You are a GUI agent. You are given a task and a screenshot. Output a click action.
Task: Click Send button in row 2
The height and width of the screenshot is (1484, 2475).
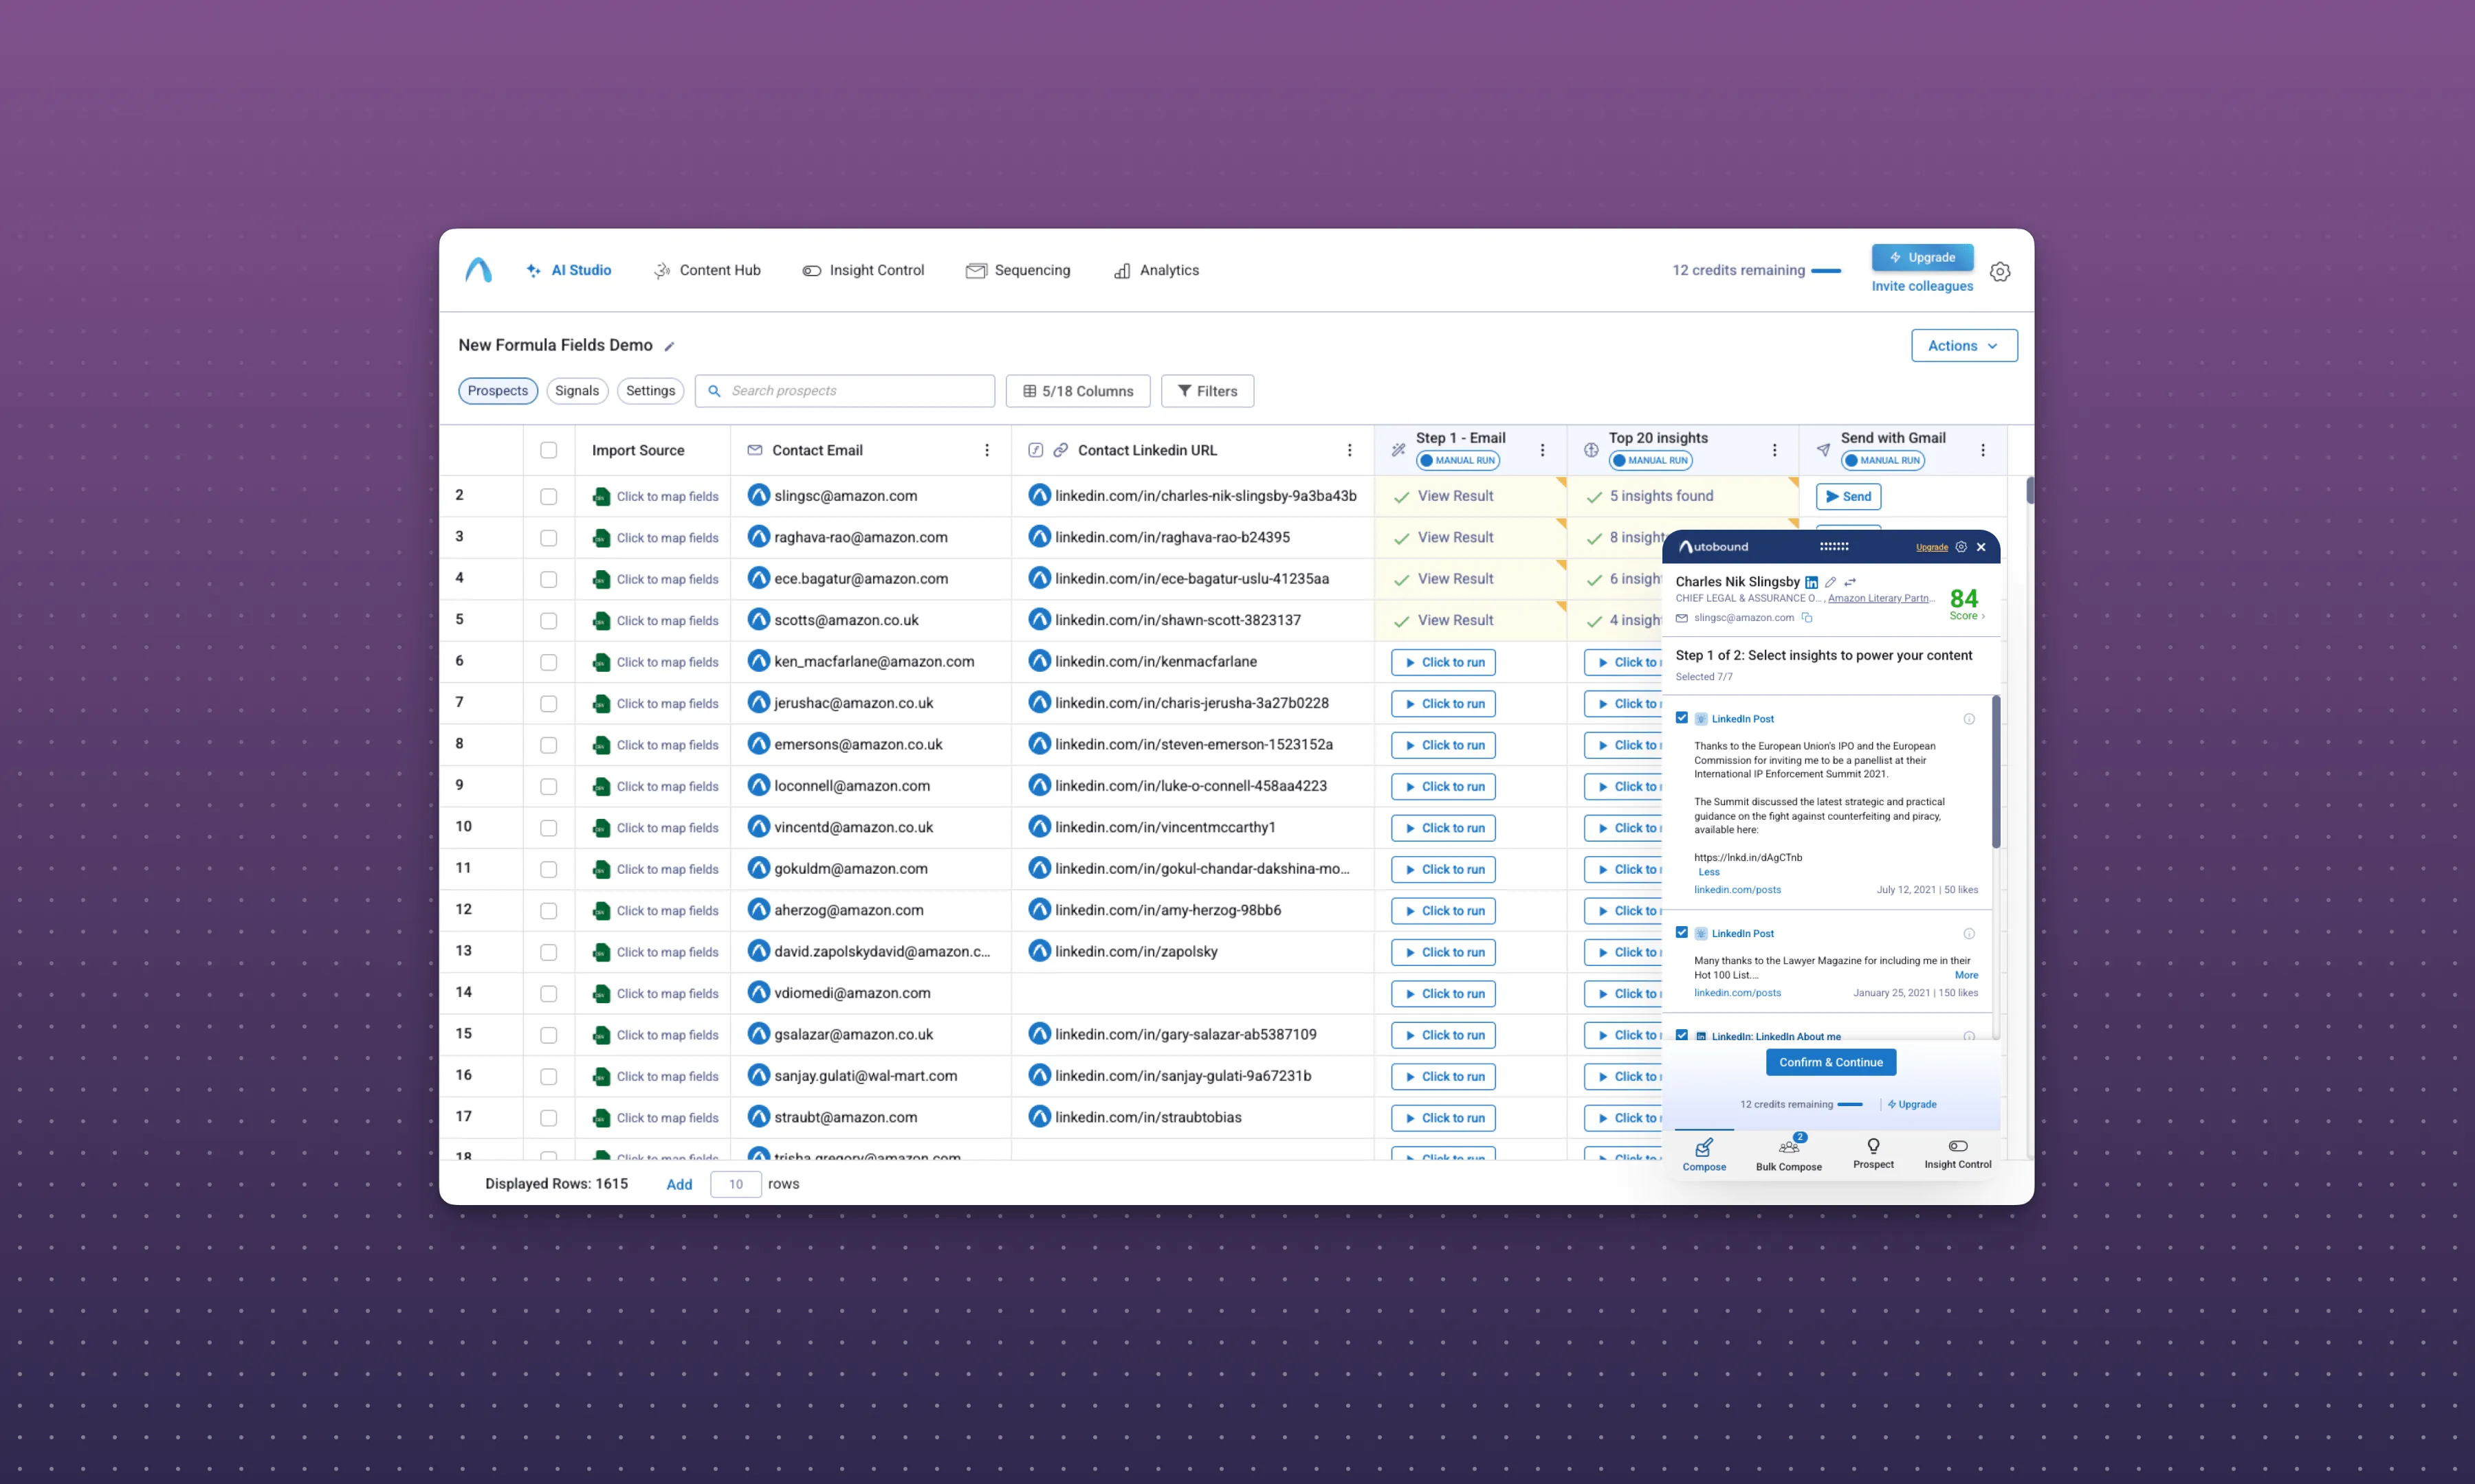(x=1848, y=496)
